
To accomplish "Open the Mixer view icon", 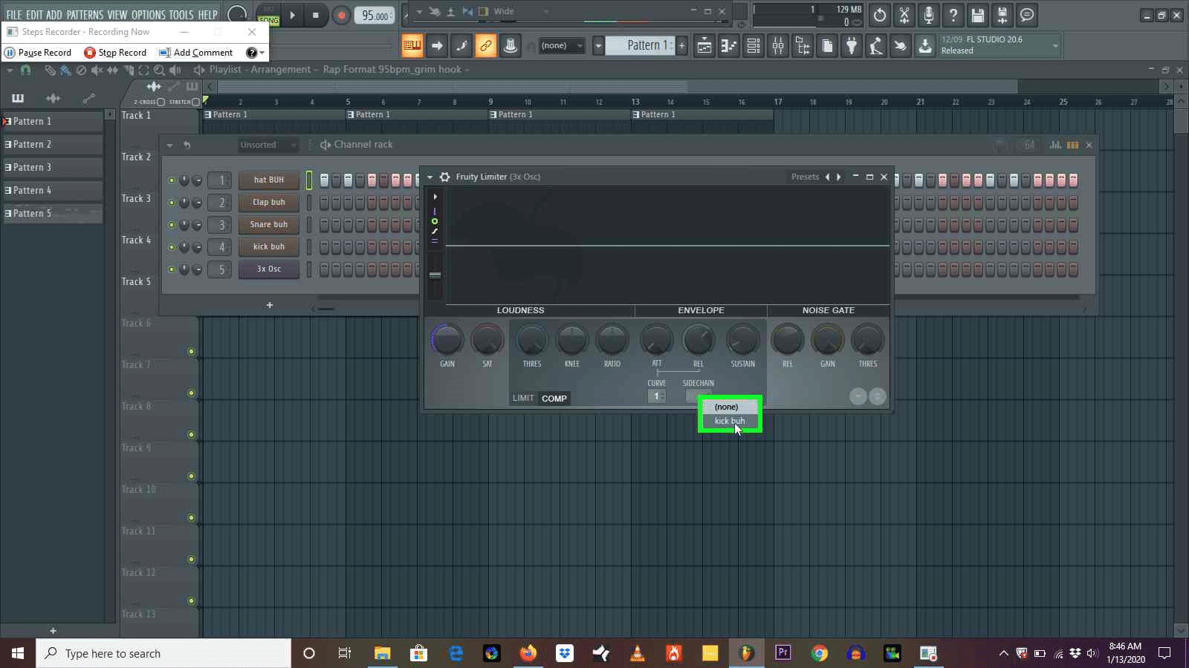I will [778, 46].
